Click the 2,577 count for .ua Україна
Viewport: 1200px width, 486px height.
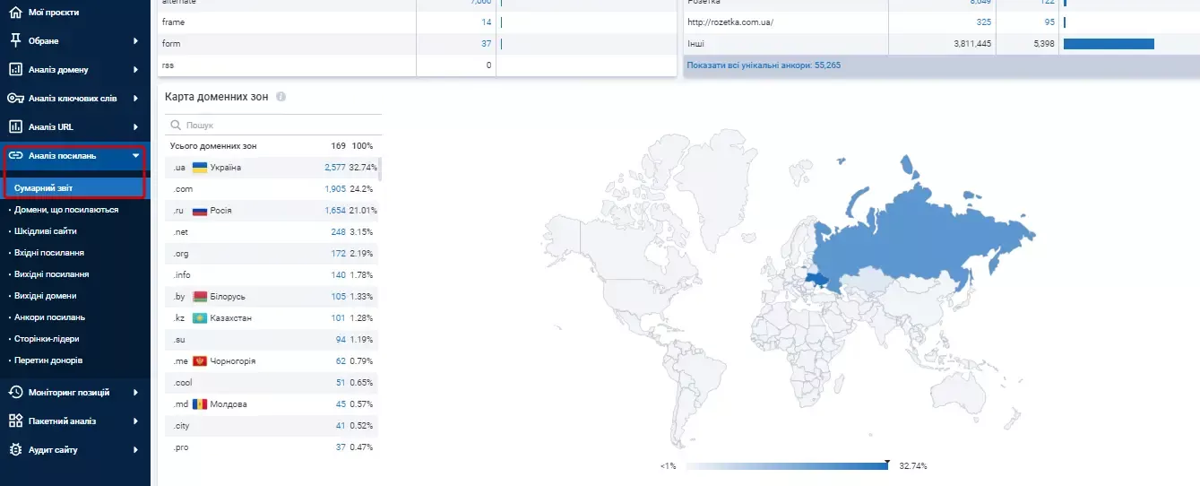(334, 167)
